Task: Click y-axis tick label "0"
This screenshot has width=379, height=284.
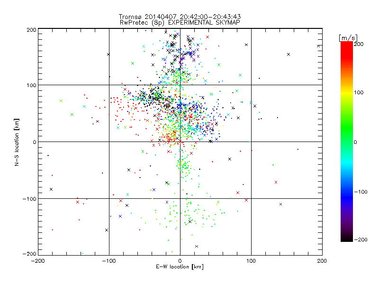Action: 35,142
